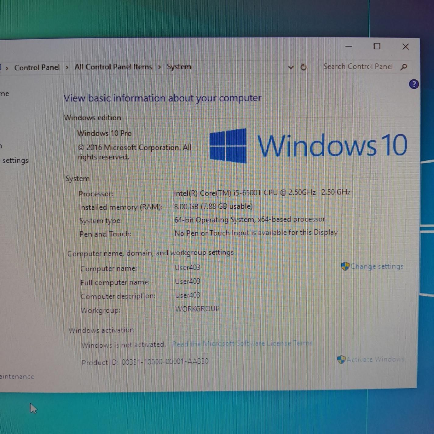Click the Computer name value User403
434x434 pixels.
pos(188,268)
